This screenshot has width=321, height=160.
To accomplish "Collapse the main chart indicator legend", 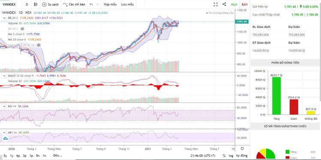I will point(4,18).
